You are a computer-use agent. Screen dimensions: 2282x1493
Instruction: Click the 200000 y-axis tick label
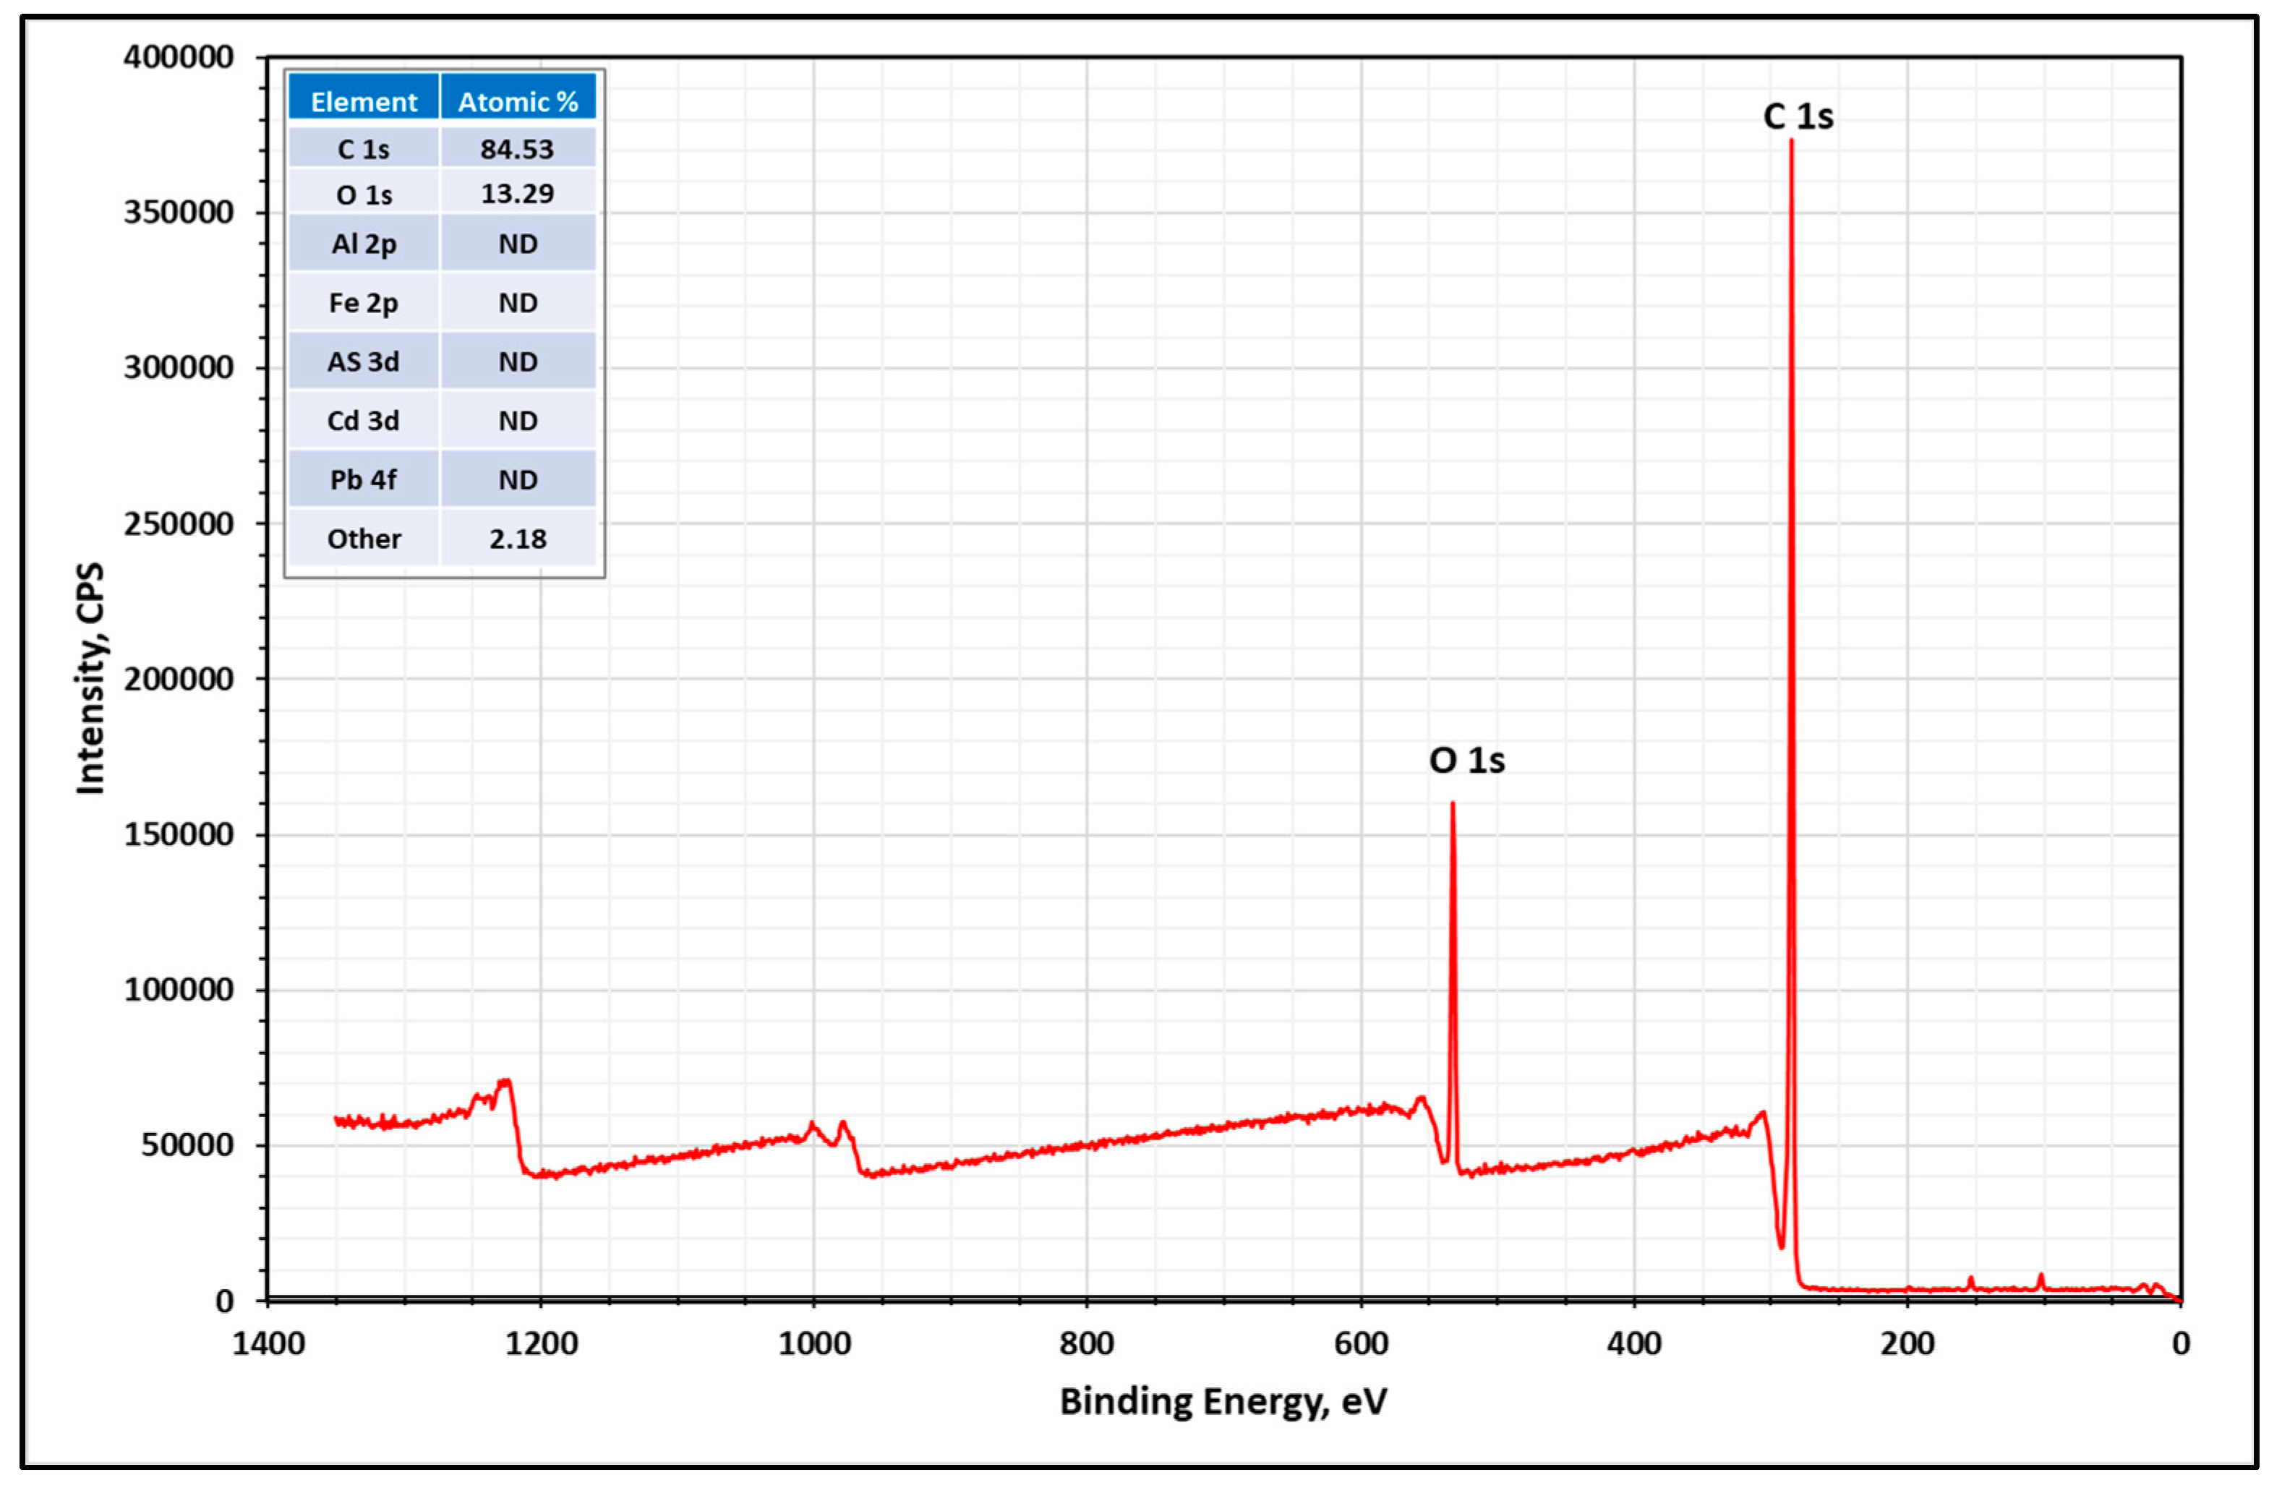coord(179,679)
